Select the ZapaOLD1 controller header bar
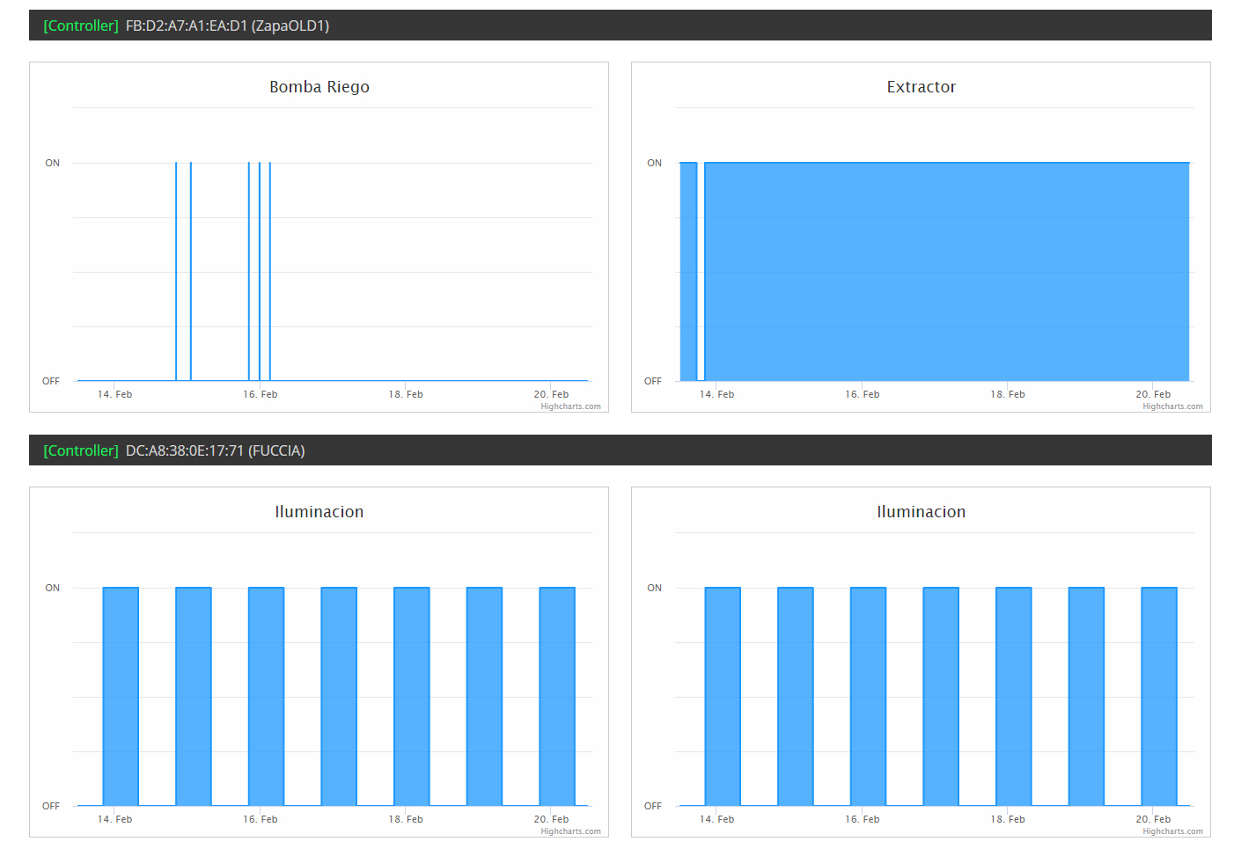This screenshot has height=849, width=1241. [x=620, y=26]
